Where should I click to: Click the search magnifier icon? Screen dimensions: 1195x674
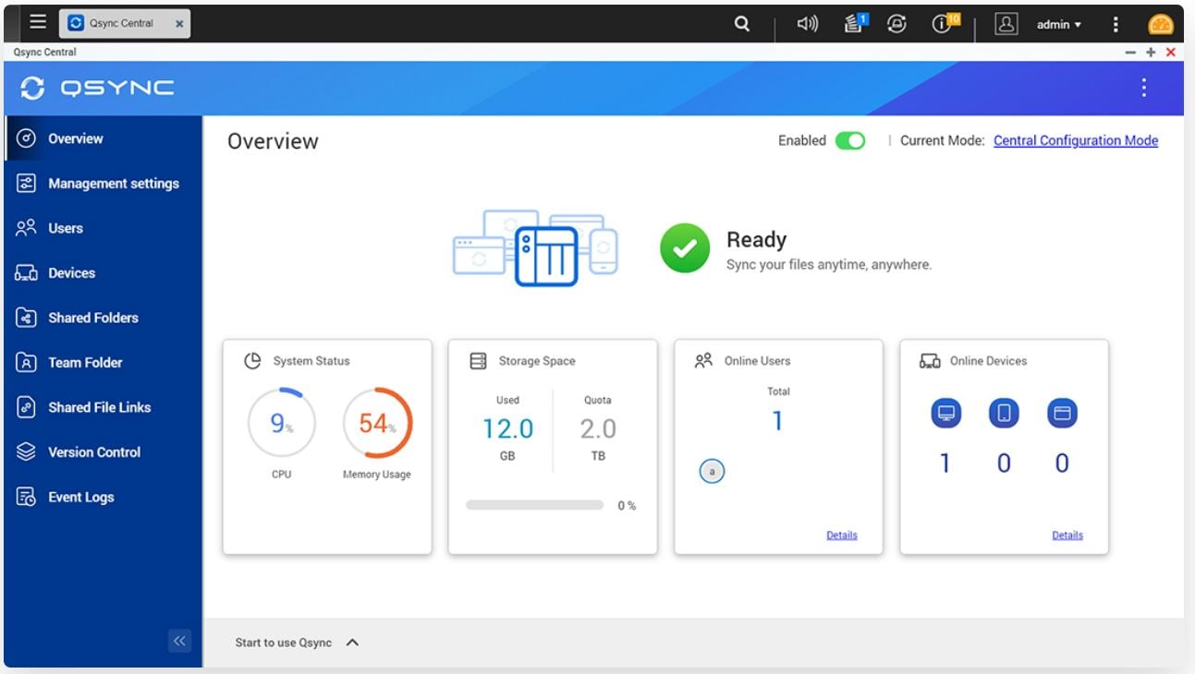tap(741, 25)
